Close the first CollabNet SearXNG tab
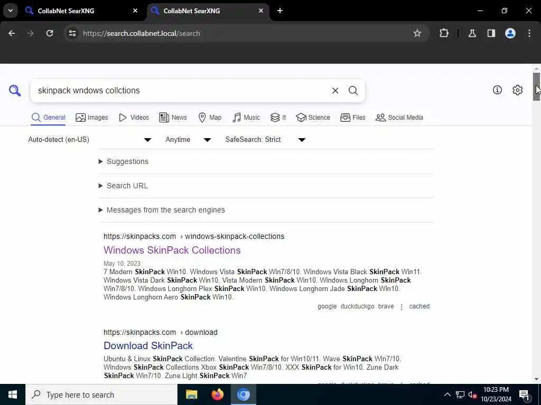541x405 pixels. pos(135,11)
